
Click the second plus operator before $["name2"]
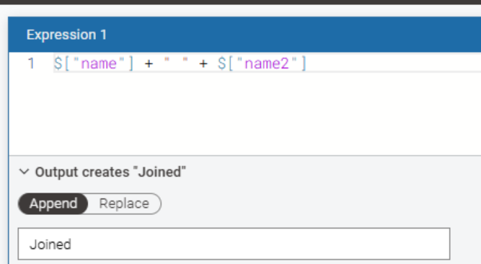click(x=203, y=64)
